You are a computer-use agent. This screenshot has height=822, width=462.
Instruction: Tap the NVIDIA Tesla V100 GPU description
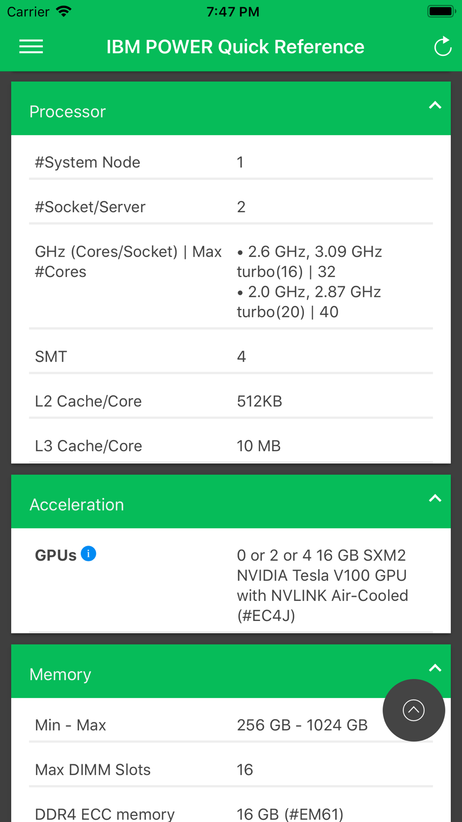[322, 585]
